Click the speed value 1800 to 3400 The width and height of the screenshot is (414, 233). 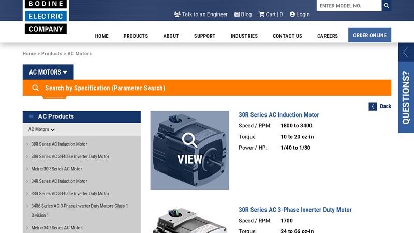tap(296, 126)
